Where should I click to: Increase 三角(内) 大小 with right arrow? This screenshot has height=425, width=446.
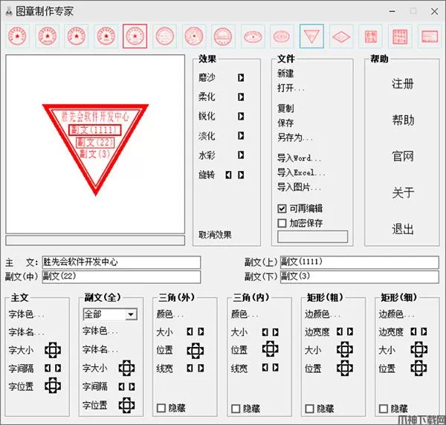click(275, 332)
